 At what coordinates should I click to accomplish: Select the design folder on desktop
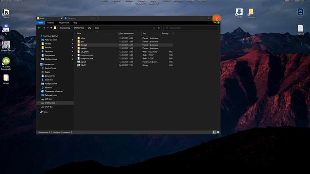coord(6,79)
